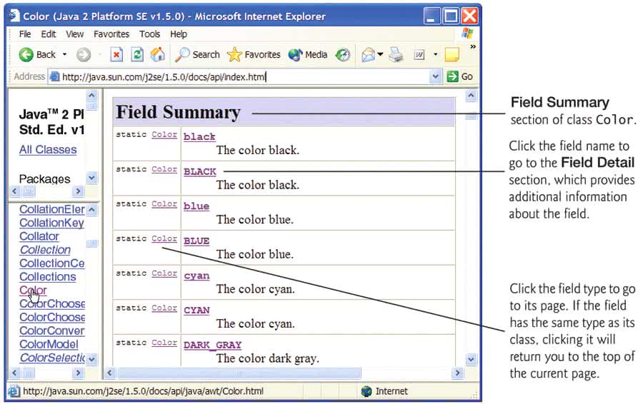This screenshot has height=404, width=643.
Task: Click the History clock icon
Action: pyautogui.click(x=343, y=54)
